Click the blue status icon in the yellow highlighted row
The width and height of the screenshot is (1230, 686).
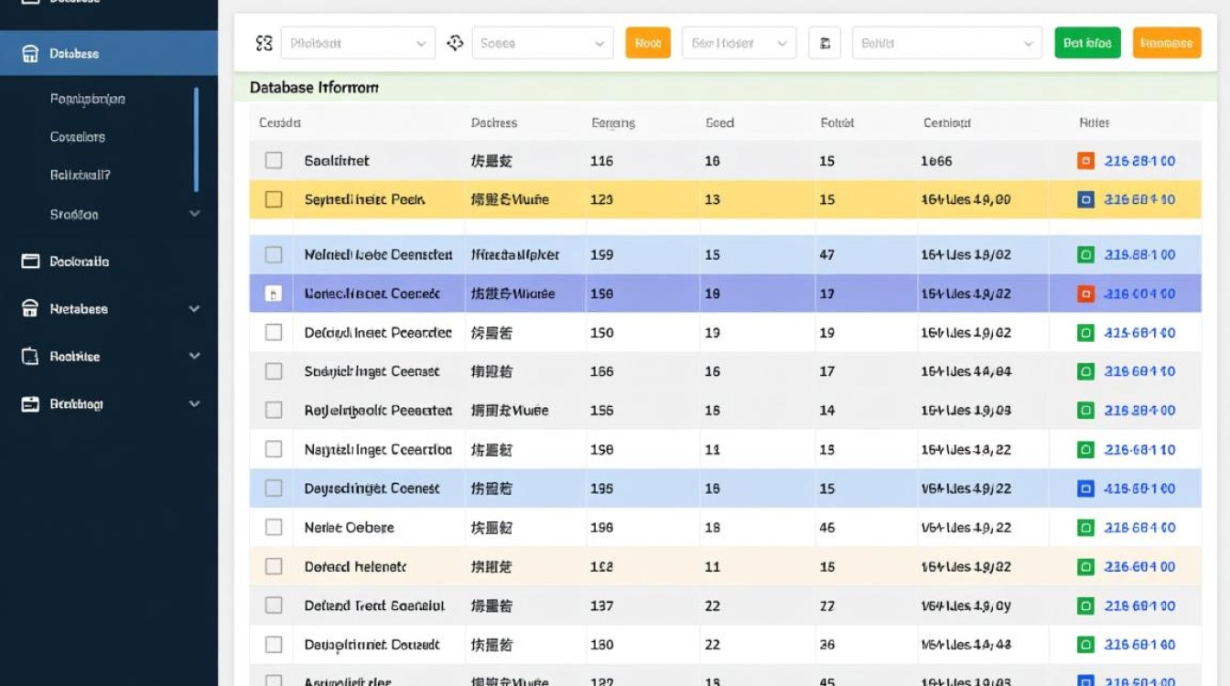pyautogui.click(x=1085, y=199)
